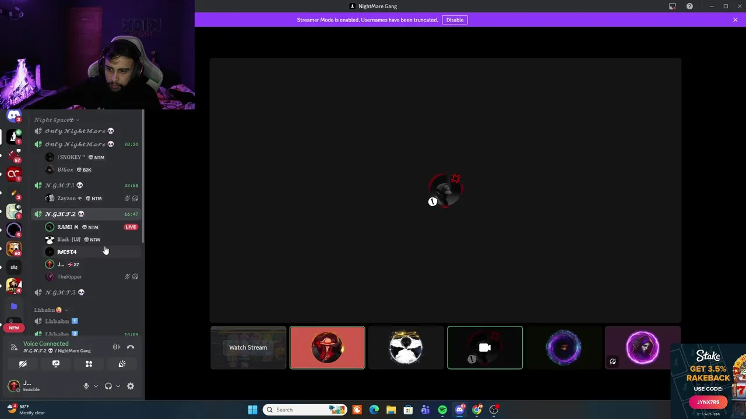Screen dimensions: 746x419
Task: Select user Zayzon in N.G.H.T.1
Action: 92,198
